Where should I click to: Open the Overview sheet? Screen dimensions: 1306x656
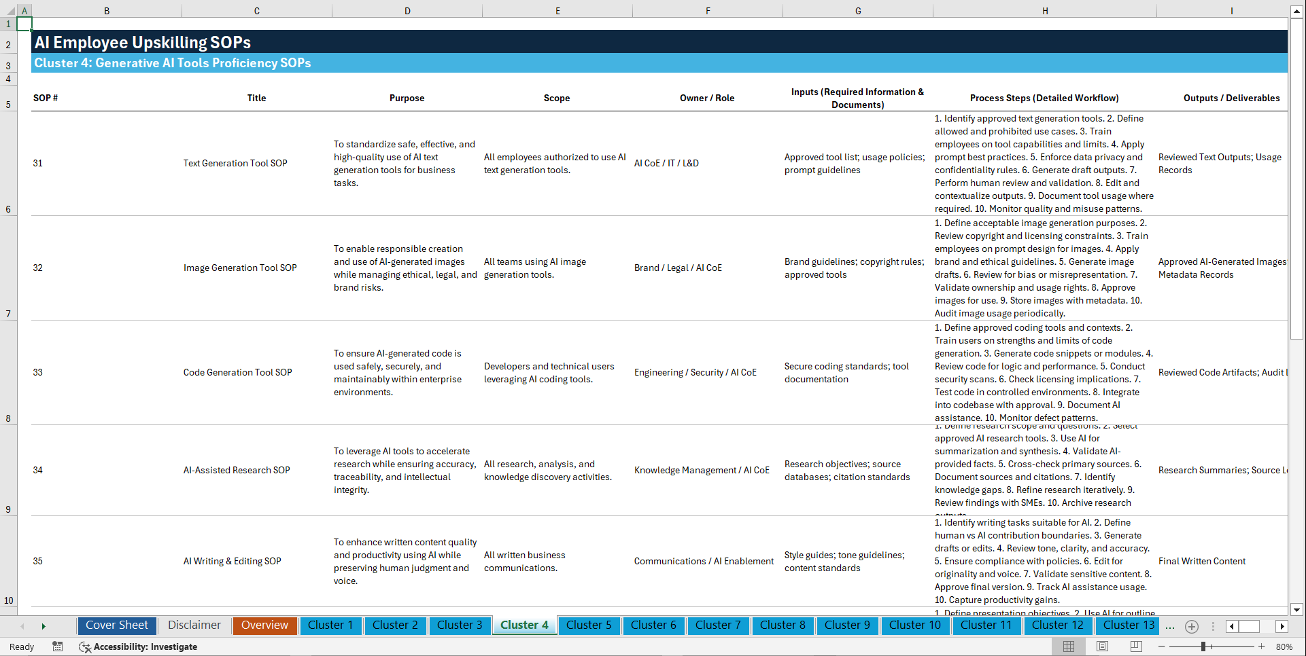coord(264,625)
